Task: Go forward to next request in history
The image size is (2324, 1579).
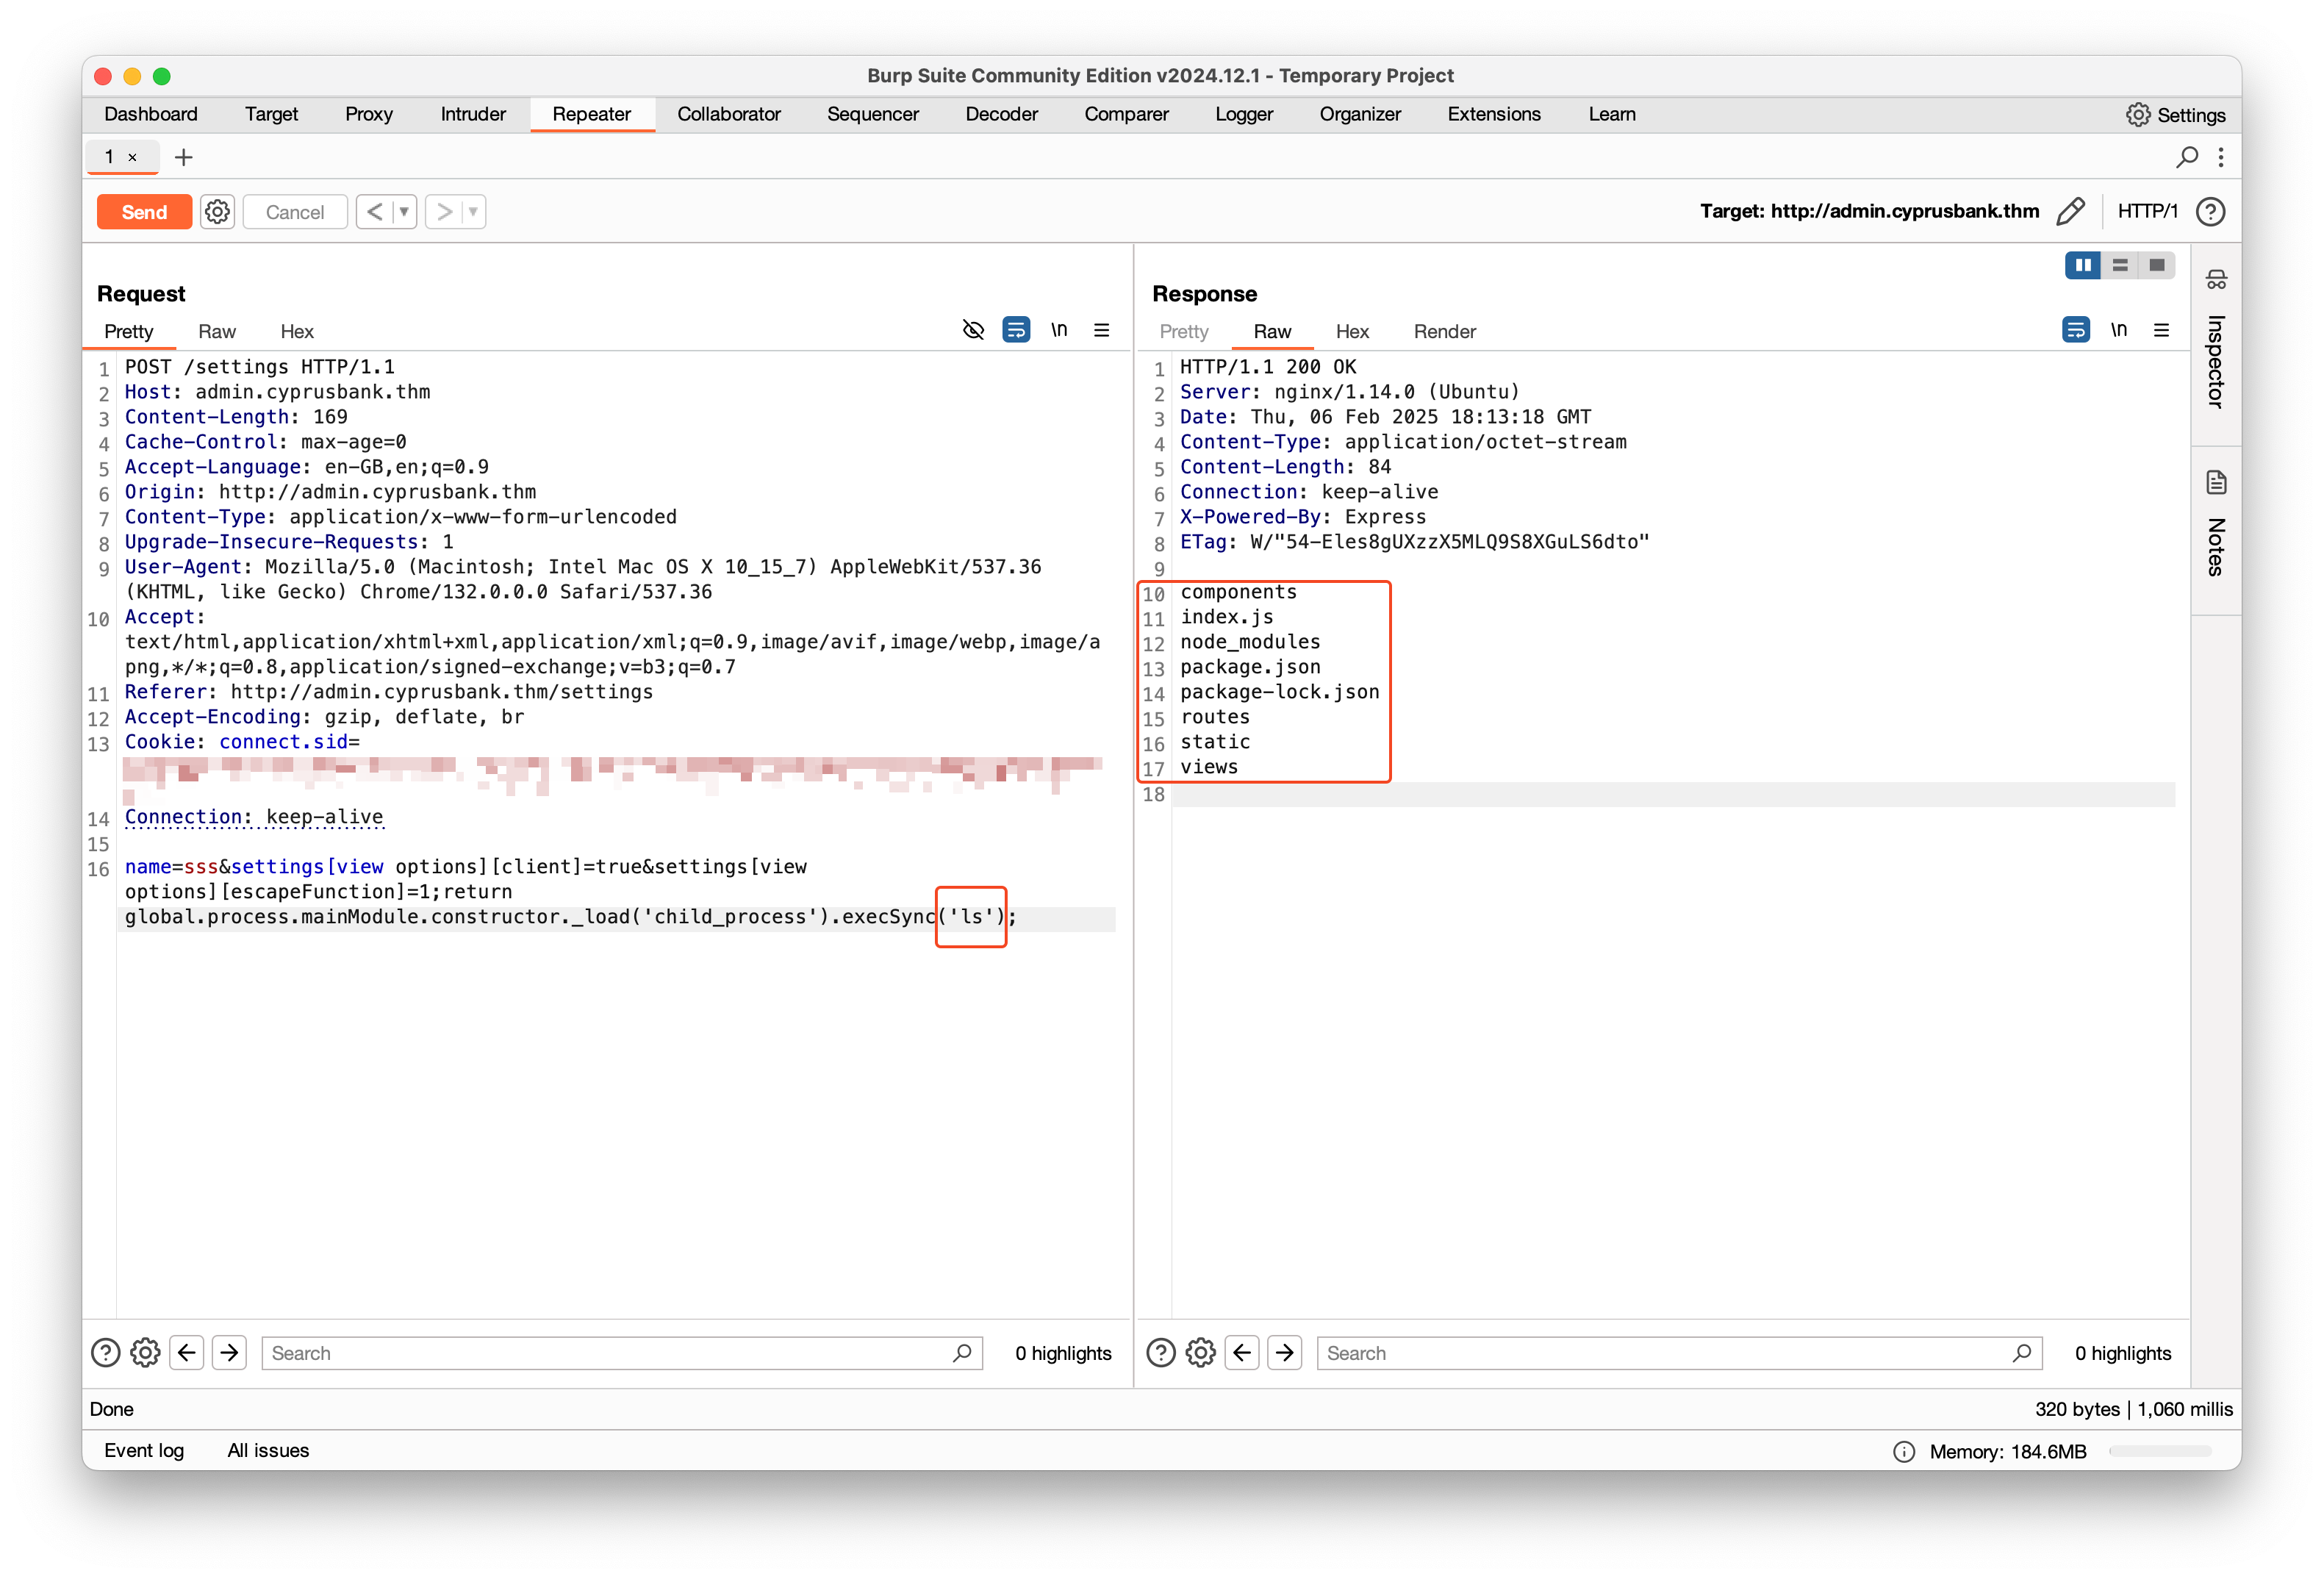Action: click(x=444, y=212)
